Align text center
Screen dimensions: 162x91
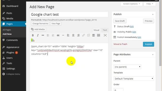[73, 35]
